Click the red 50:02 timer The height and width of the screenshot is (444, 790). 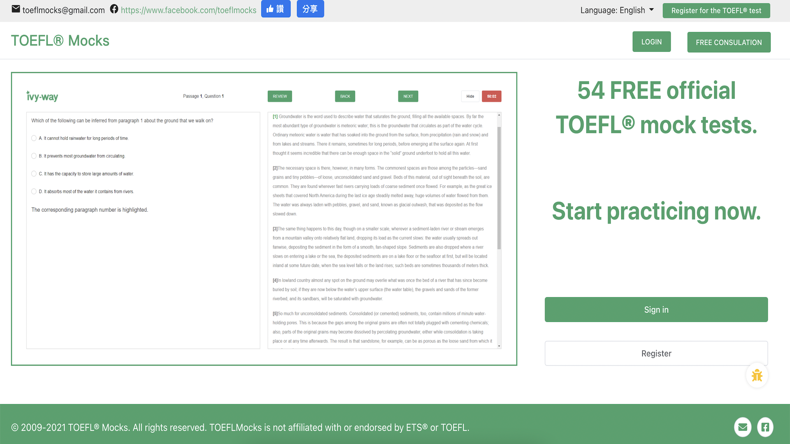pyautogui.click(x=492, y=96)
